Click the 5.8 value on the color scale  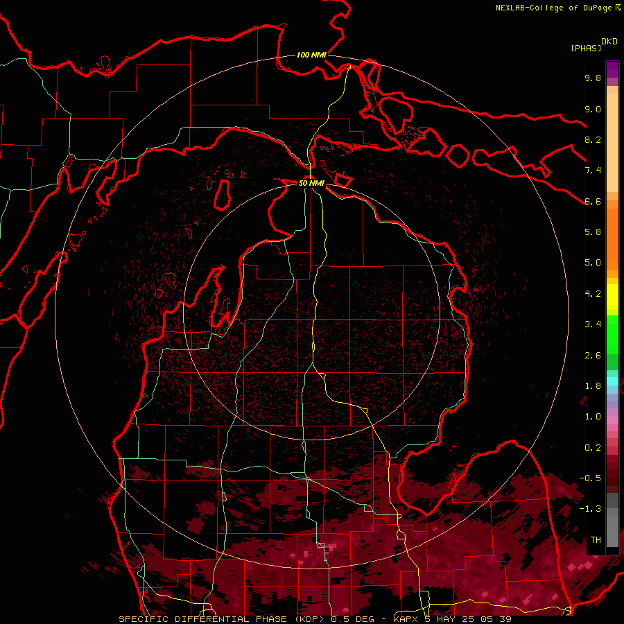tap(593, 232)
